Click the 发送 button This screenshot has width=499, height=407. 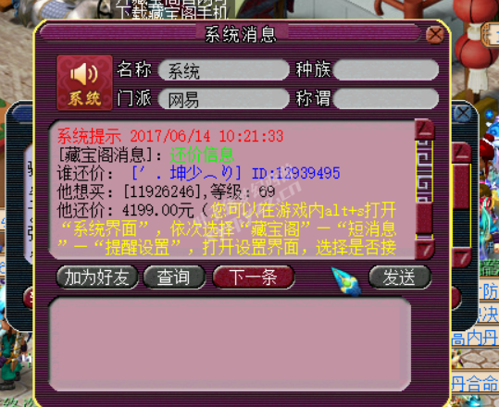[x=400, y=277]
